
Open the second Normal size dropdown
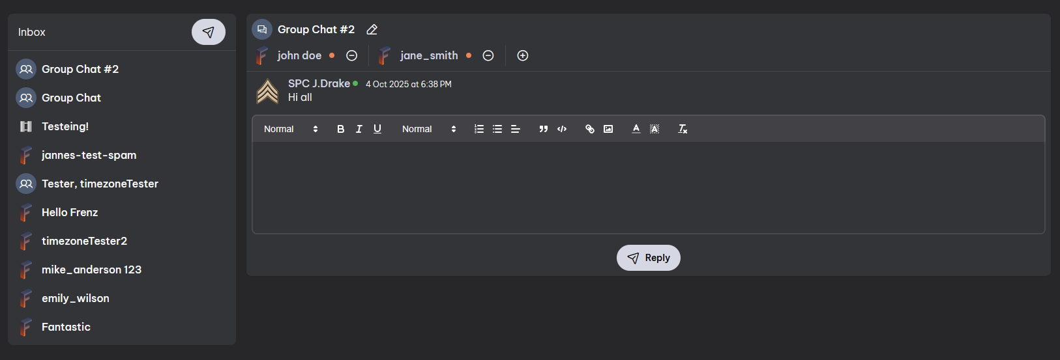[x=429, y=129]
